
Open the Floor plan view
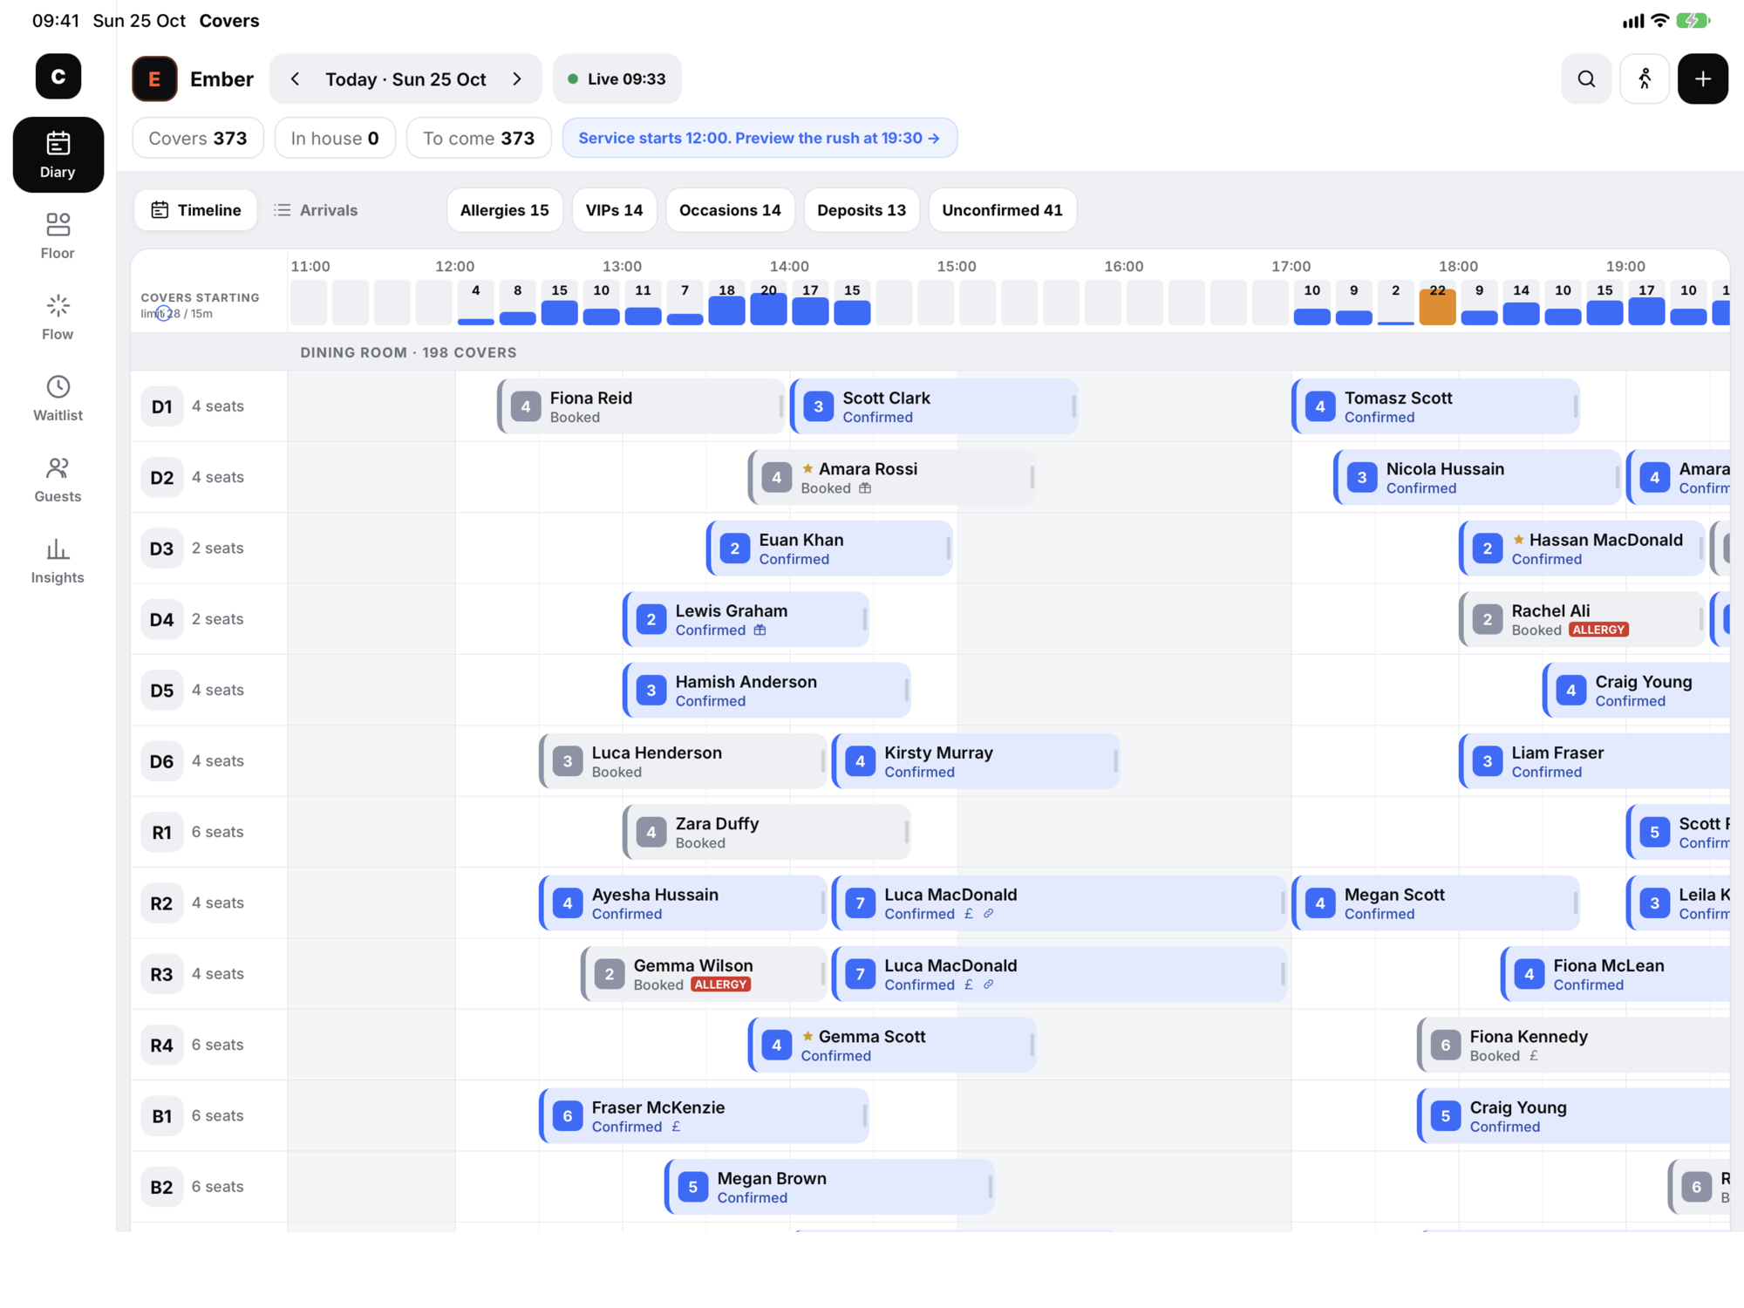(x=58, y=235)
